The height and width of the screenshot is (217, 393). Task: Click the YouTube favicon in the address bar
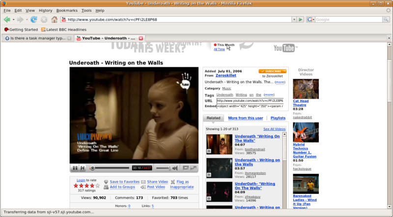64,20
